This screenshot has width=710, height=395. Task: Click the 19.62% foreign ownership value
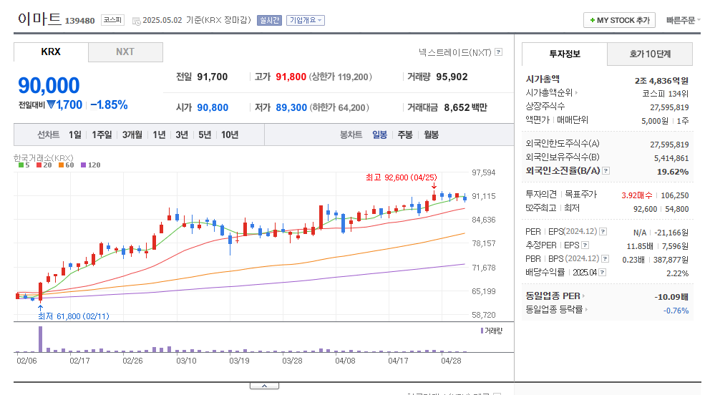click(x=673, y=172)
